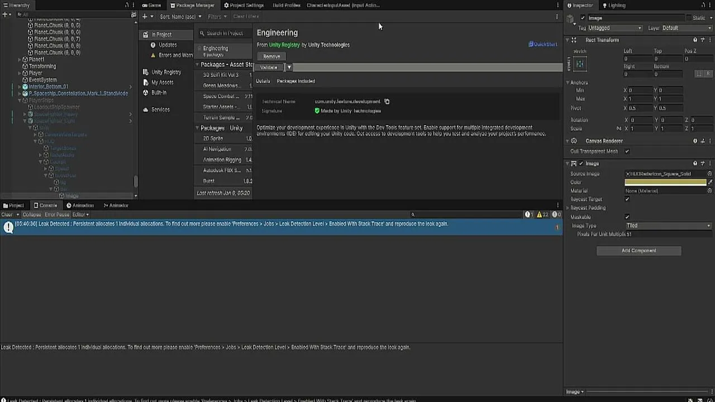Toggle console warnings count icon

coord(542,214)
